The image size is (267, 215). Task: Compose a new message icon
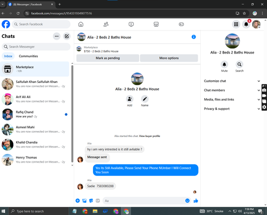pyautogui.click(x=67, y=36)
